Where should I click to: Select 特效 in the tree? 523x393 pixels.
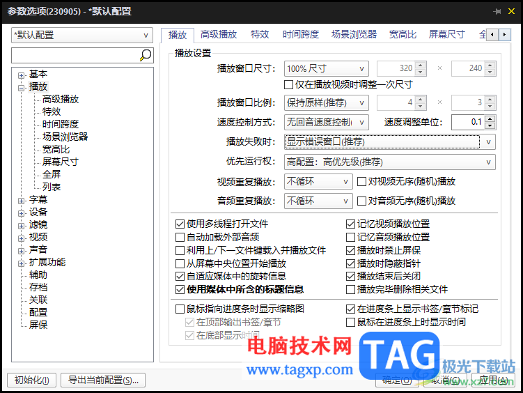pos(52,111)
